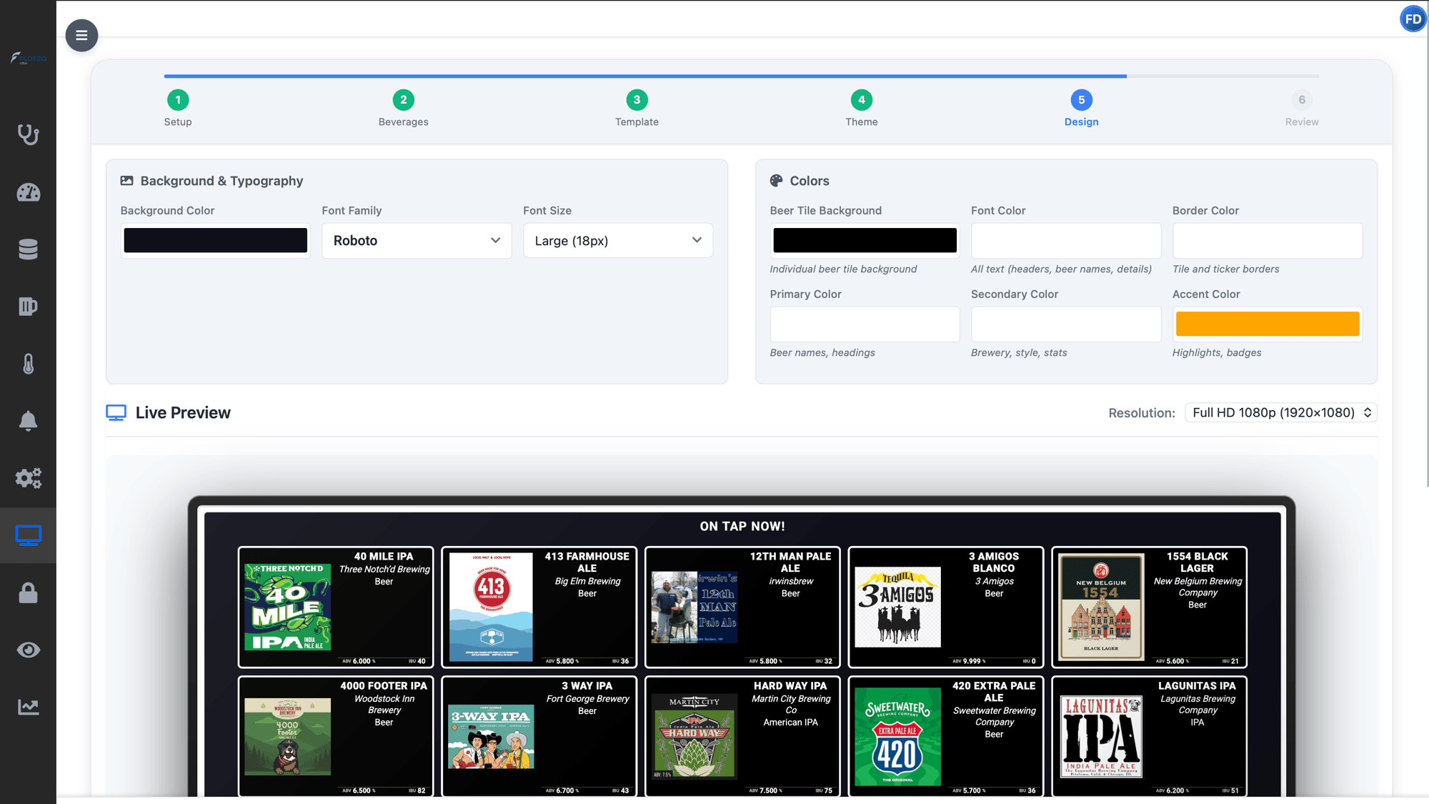This screenshot has width=1429, height=804.
Task: Click the padlock sidebar icon
Action: point(28,592)
